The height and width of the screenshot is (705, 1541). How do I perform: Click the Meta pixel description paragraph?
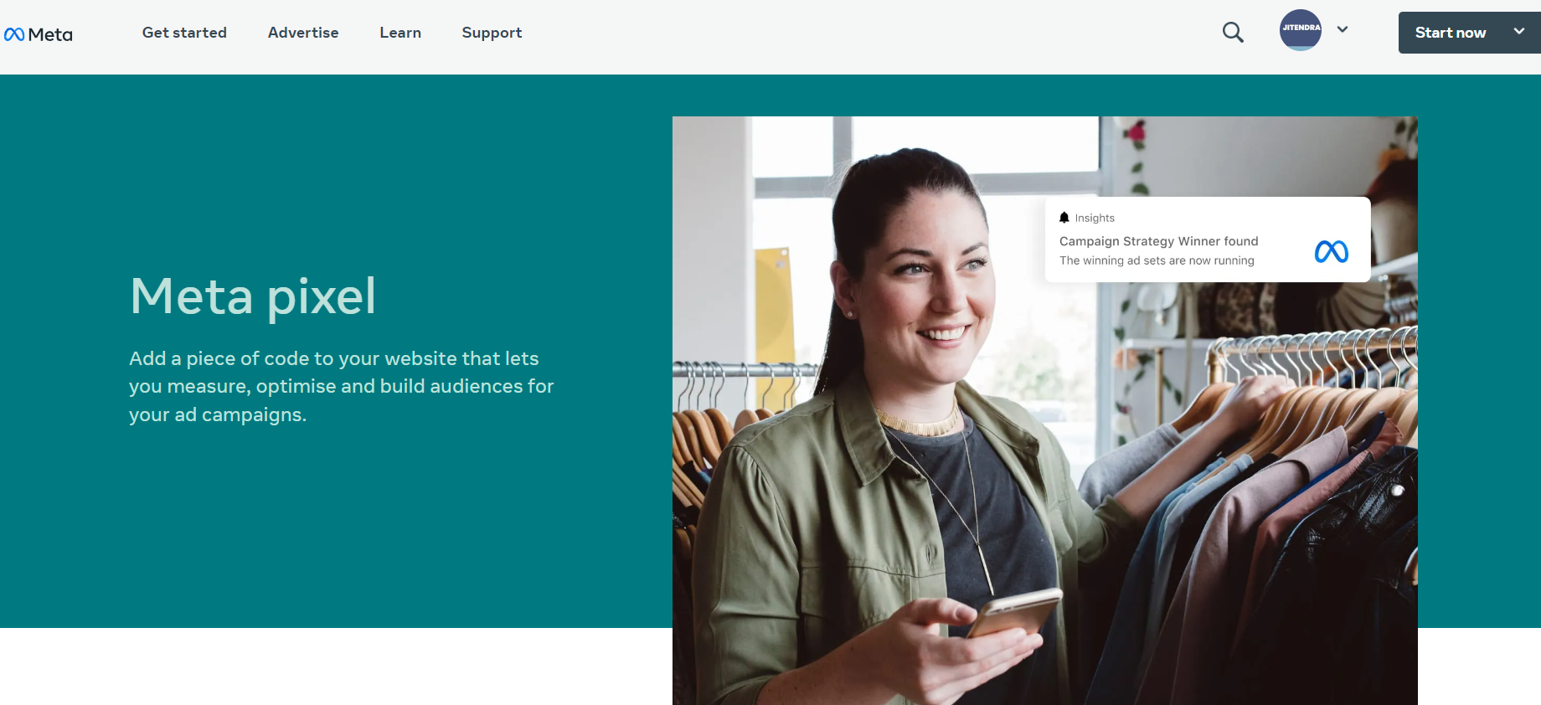coord(342,386)
